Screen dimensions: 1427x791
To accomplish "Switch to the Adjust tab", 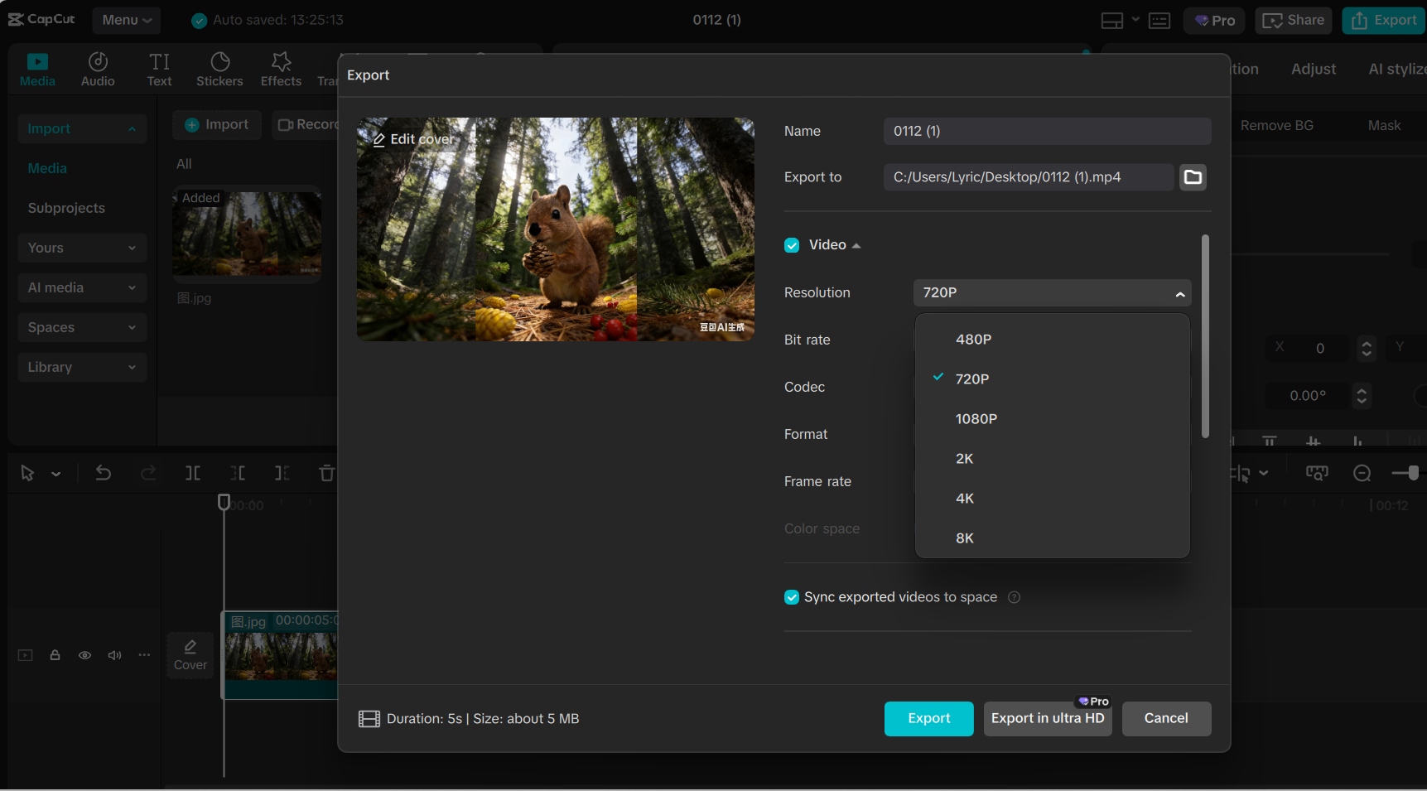I will [x=1313, y=69].
